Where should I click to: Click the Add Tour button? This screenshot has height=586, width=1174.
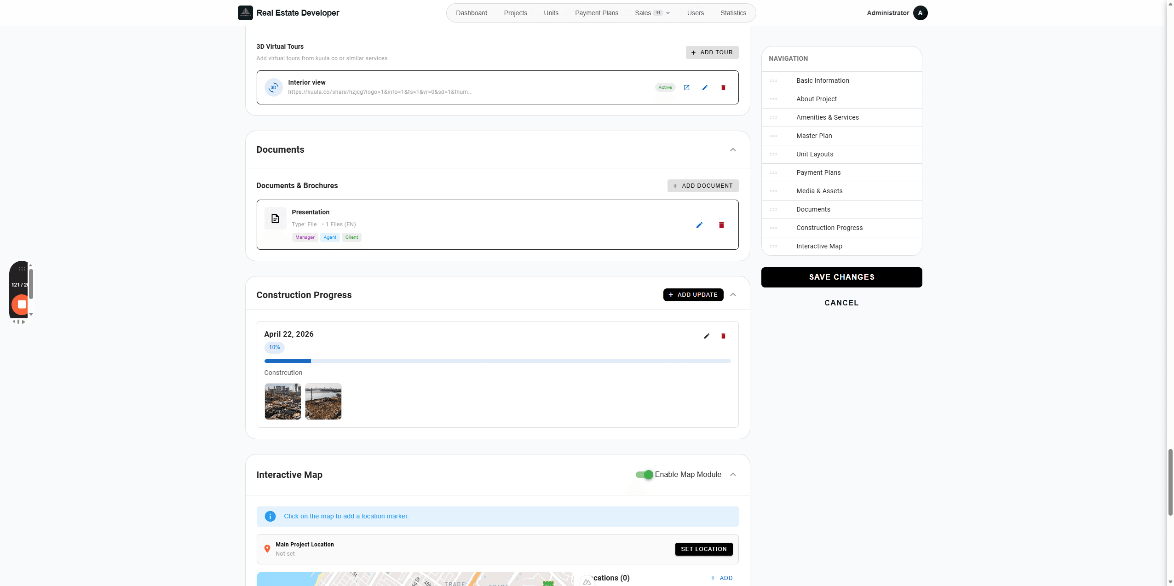tap(712, 52)
